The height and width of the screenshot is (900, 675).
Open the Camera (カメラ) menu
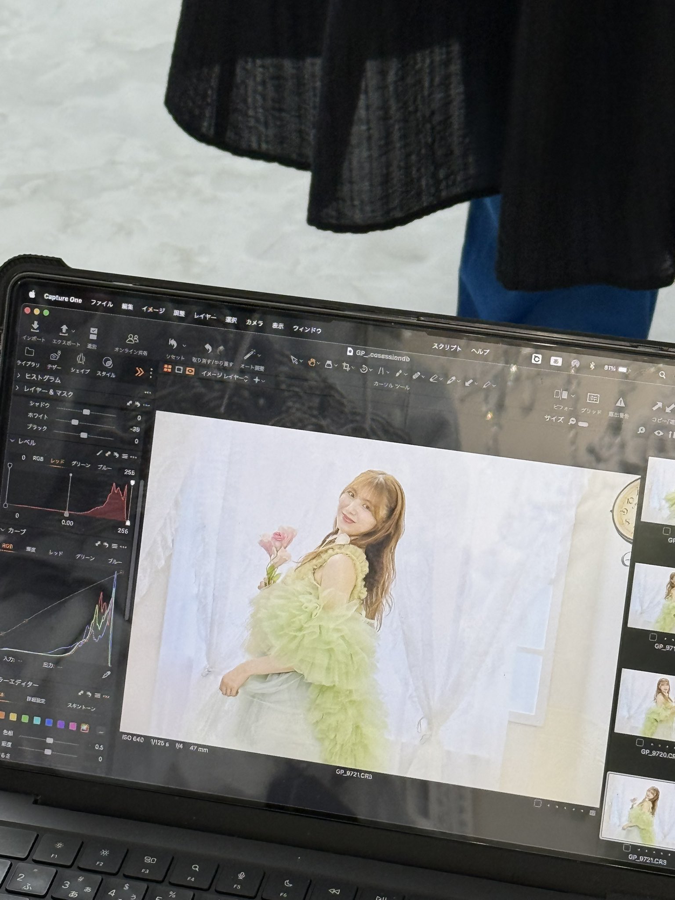click(x=254, y=323)
